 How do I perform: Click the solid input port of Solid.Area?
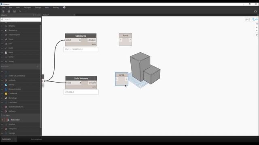tap(73, 40)
